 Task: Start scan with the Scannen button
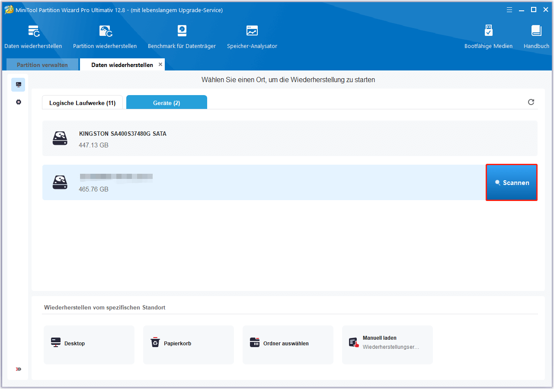click(512, 182)
